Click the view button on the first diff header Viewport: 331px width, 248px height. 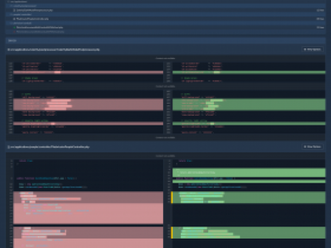tap(312, 49)
